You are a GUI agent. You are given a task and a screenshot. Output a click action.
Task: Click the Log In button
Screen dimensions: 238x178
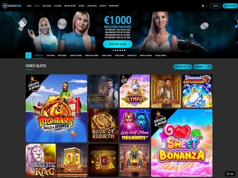click(215, 6)
